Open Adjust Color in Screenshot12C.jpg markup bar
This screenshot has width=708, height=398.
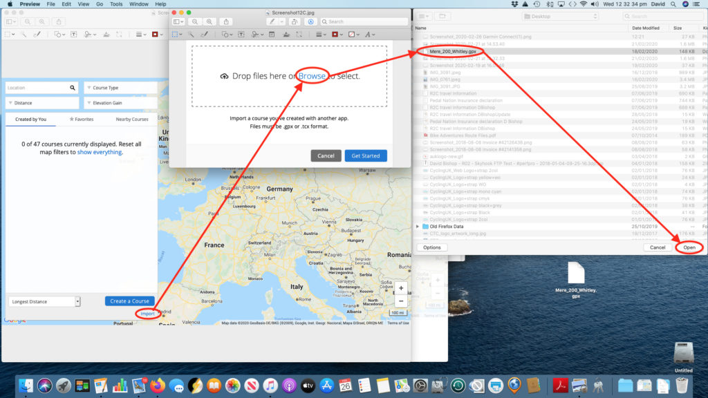[286, 35]
